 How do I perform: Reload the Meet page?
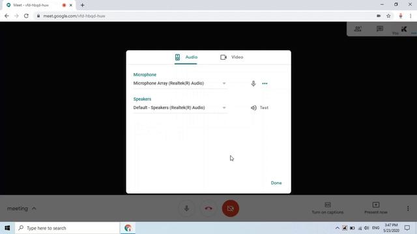pos(26,16)
